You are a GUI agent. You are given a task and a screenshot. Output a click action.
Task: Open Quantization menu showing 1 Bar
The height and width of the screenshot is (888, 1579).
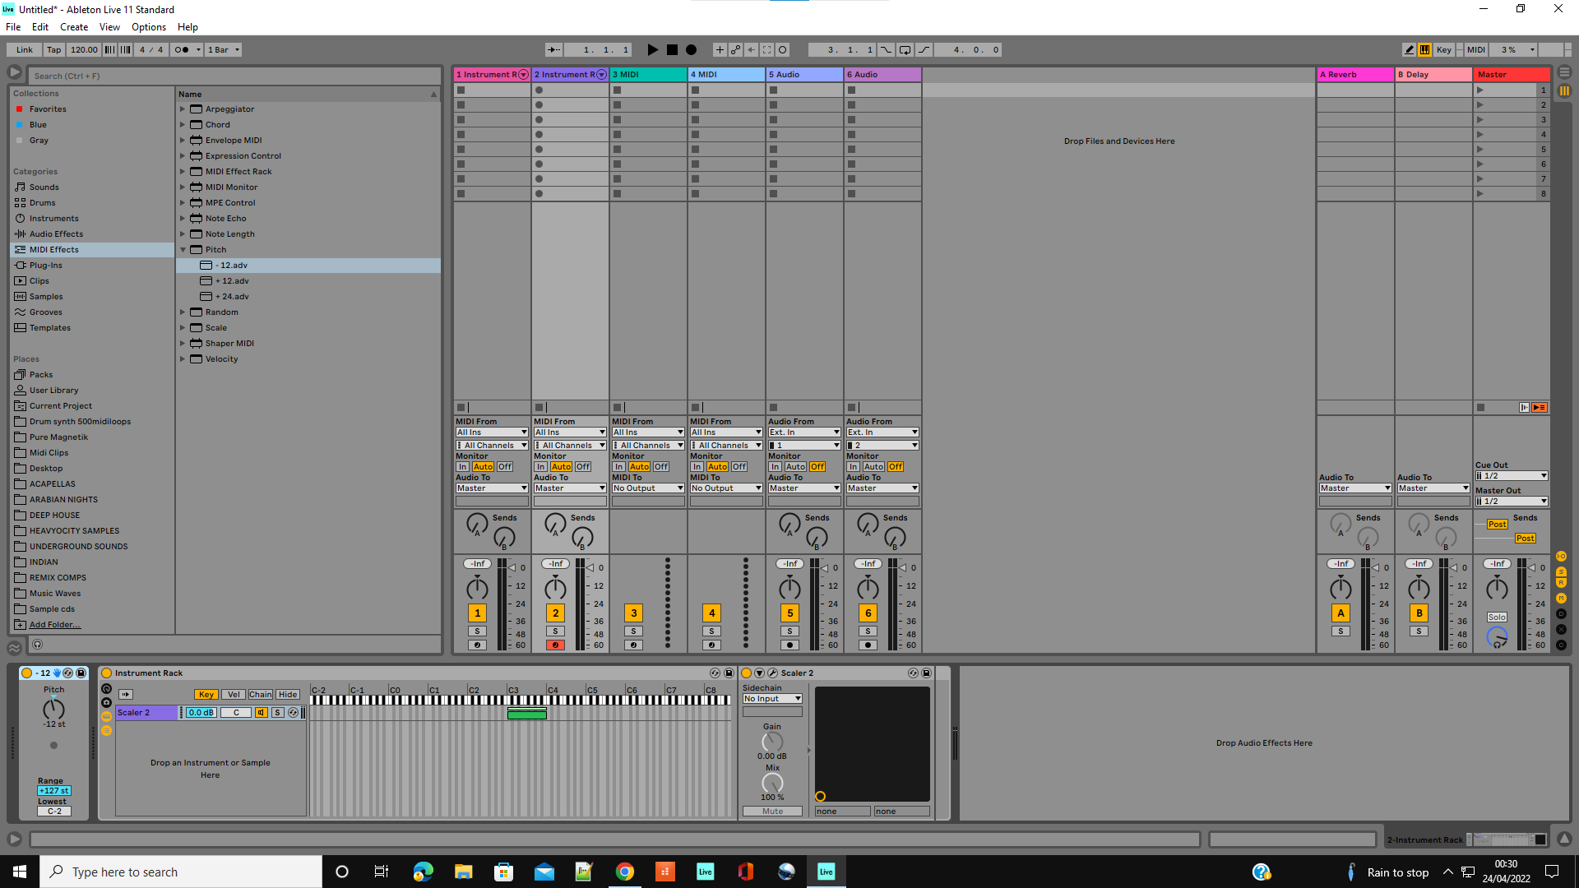(224, 50)
